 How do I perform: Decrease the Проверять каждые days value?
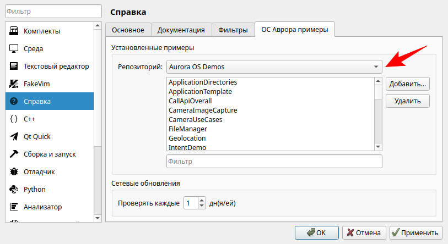click(202, 206)
